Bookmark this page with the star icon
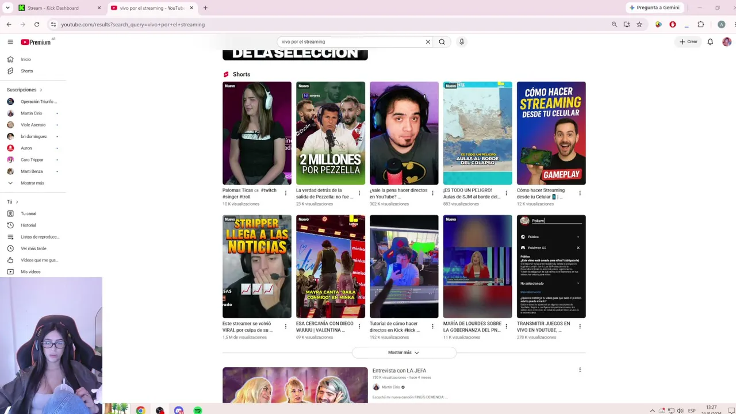Viewport: 736px width, 414px height. click(639, 25)
